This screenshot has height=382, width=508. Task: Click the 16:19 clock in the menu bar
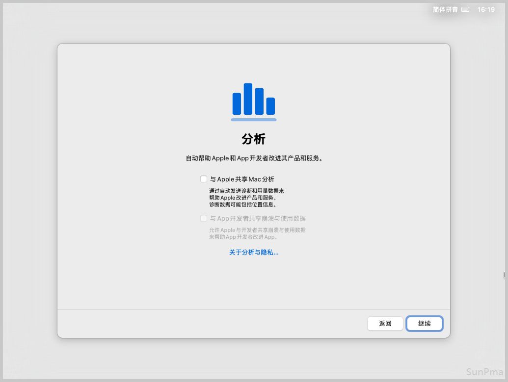pyautogui.click(x=486, y=9)
